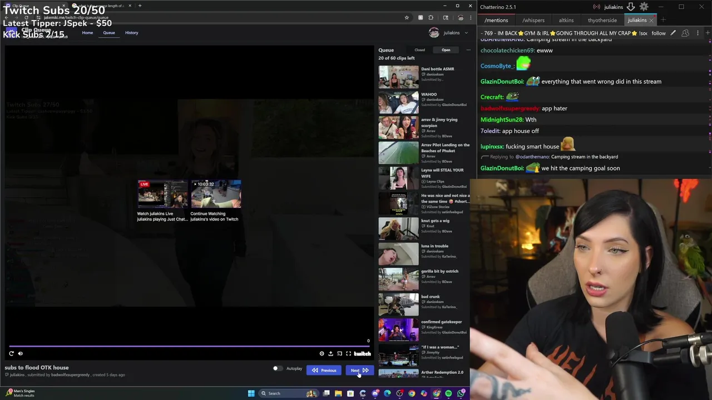Select 'arrav & jinny trying scorpion' clip
This screenshot has width=712, height=400.
(x=424, y=128)
